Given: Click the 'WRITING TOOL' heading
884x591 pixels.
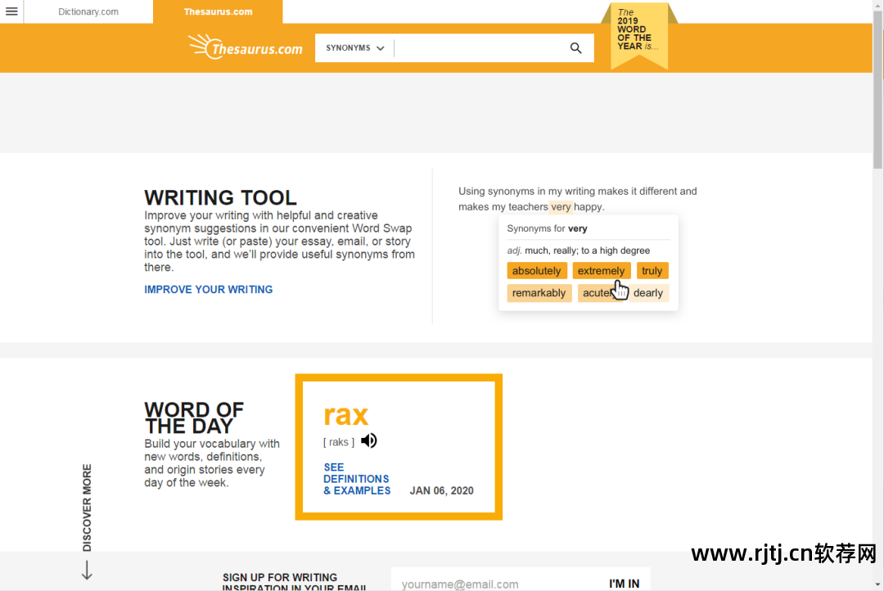Looking at the screenshot, I should coord(220,197).
